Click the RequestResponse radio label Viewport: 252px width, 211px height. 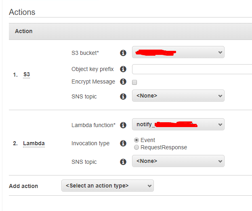tap(164, 147)
